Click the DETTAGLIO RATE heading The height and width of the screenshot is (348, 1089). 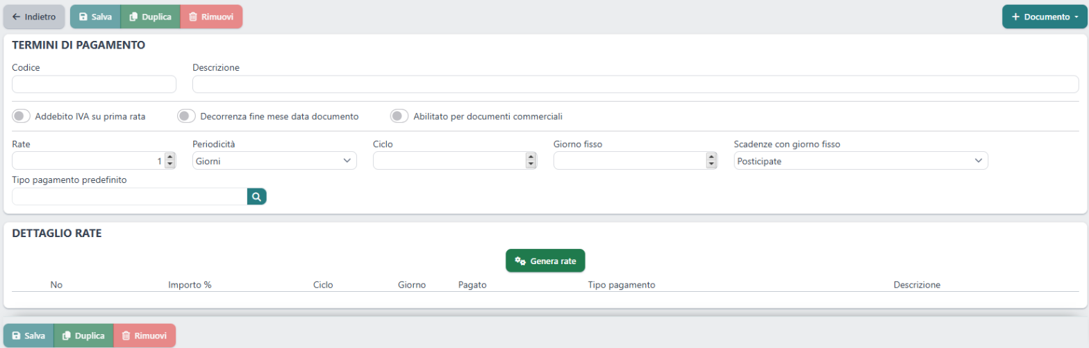click(58, 234)
